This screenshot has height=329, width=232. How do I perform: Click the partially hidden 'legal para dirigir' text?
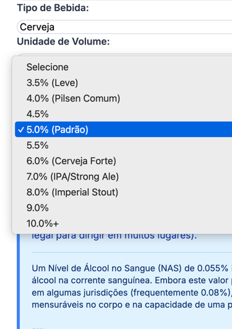tap(114, 236)
